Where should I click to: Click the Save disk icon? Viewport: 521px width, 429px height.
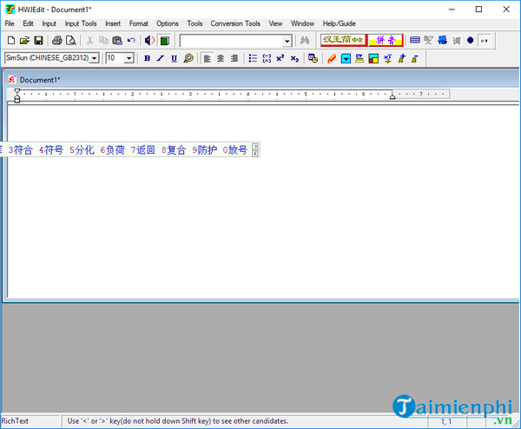[38, 41]
